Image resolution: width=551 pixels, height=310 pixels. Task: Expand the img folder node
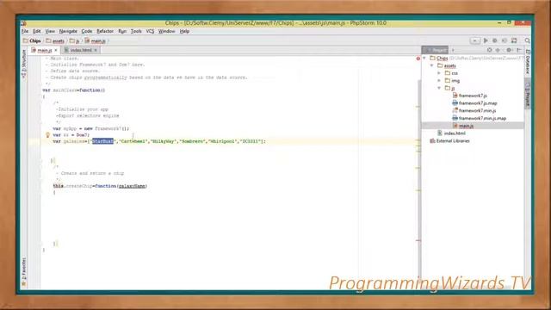tap(439, 81)
